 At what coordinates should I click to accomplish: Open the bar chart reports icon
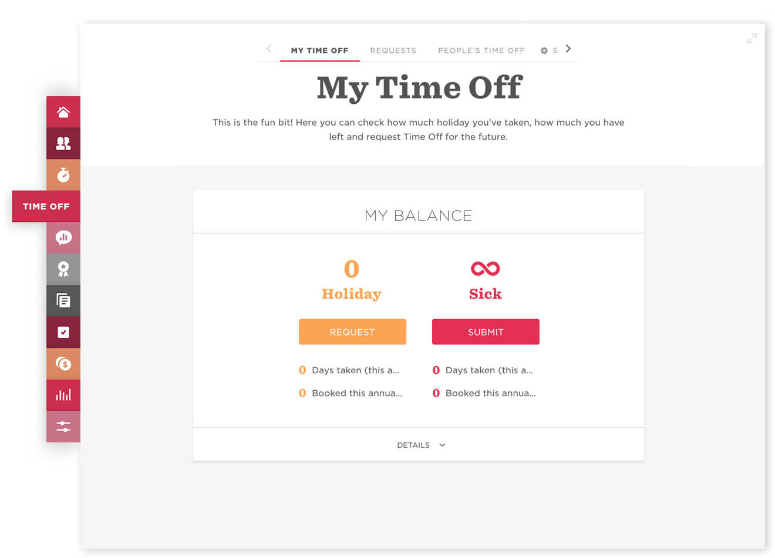[63, 395]
